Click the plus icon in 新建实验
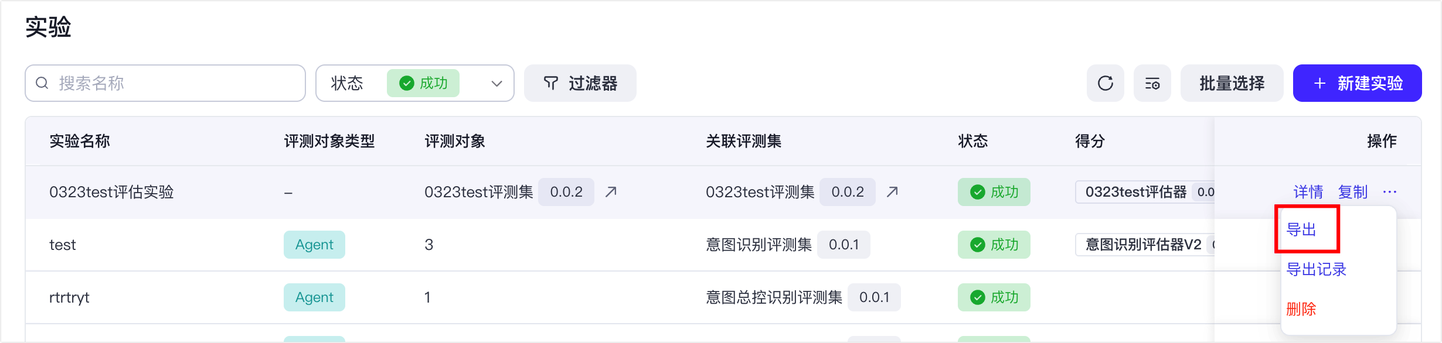 (1319, 83)
